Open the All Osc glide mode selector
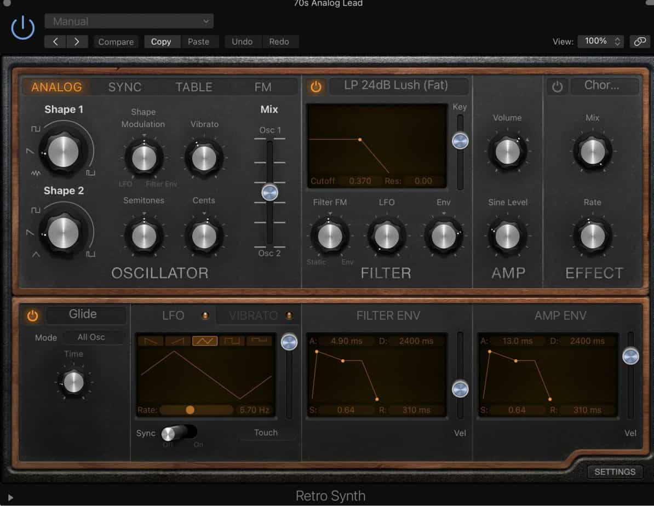 point(94,337)
